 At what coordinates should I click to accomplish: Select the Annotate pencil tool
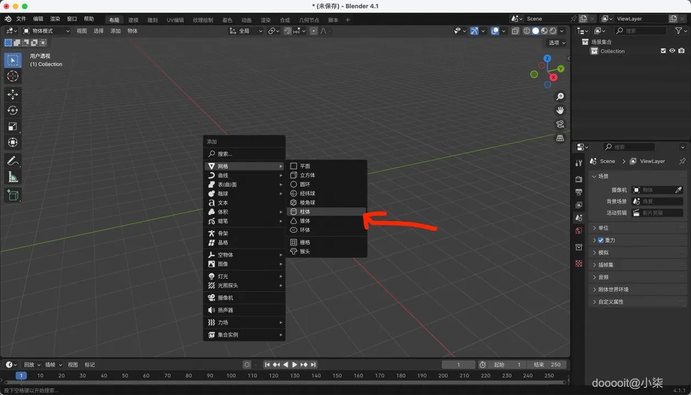[x=13, y=161]
